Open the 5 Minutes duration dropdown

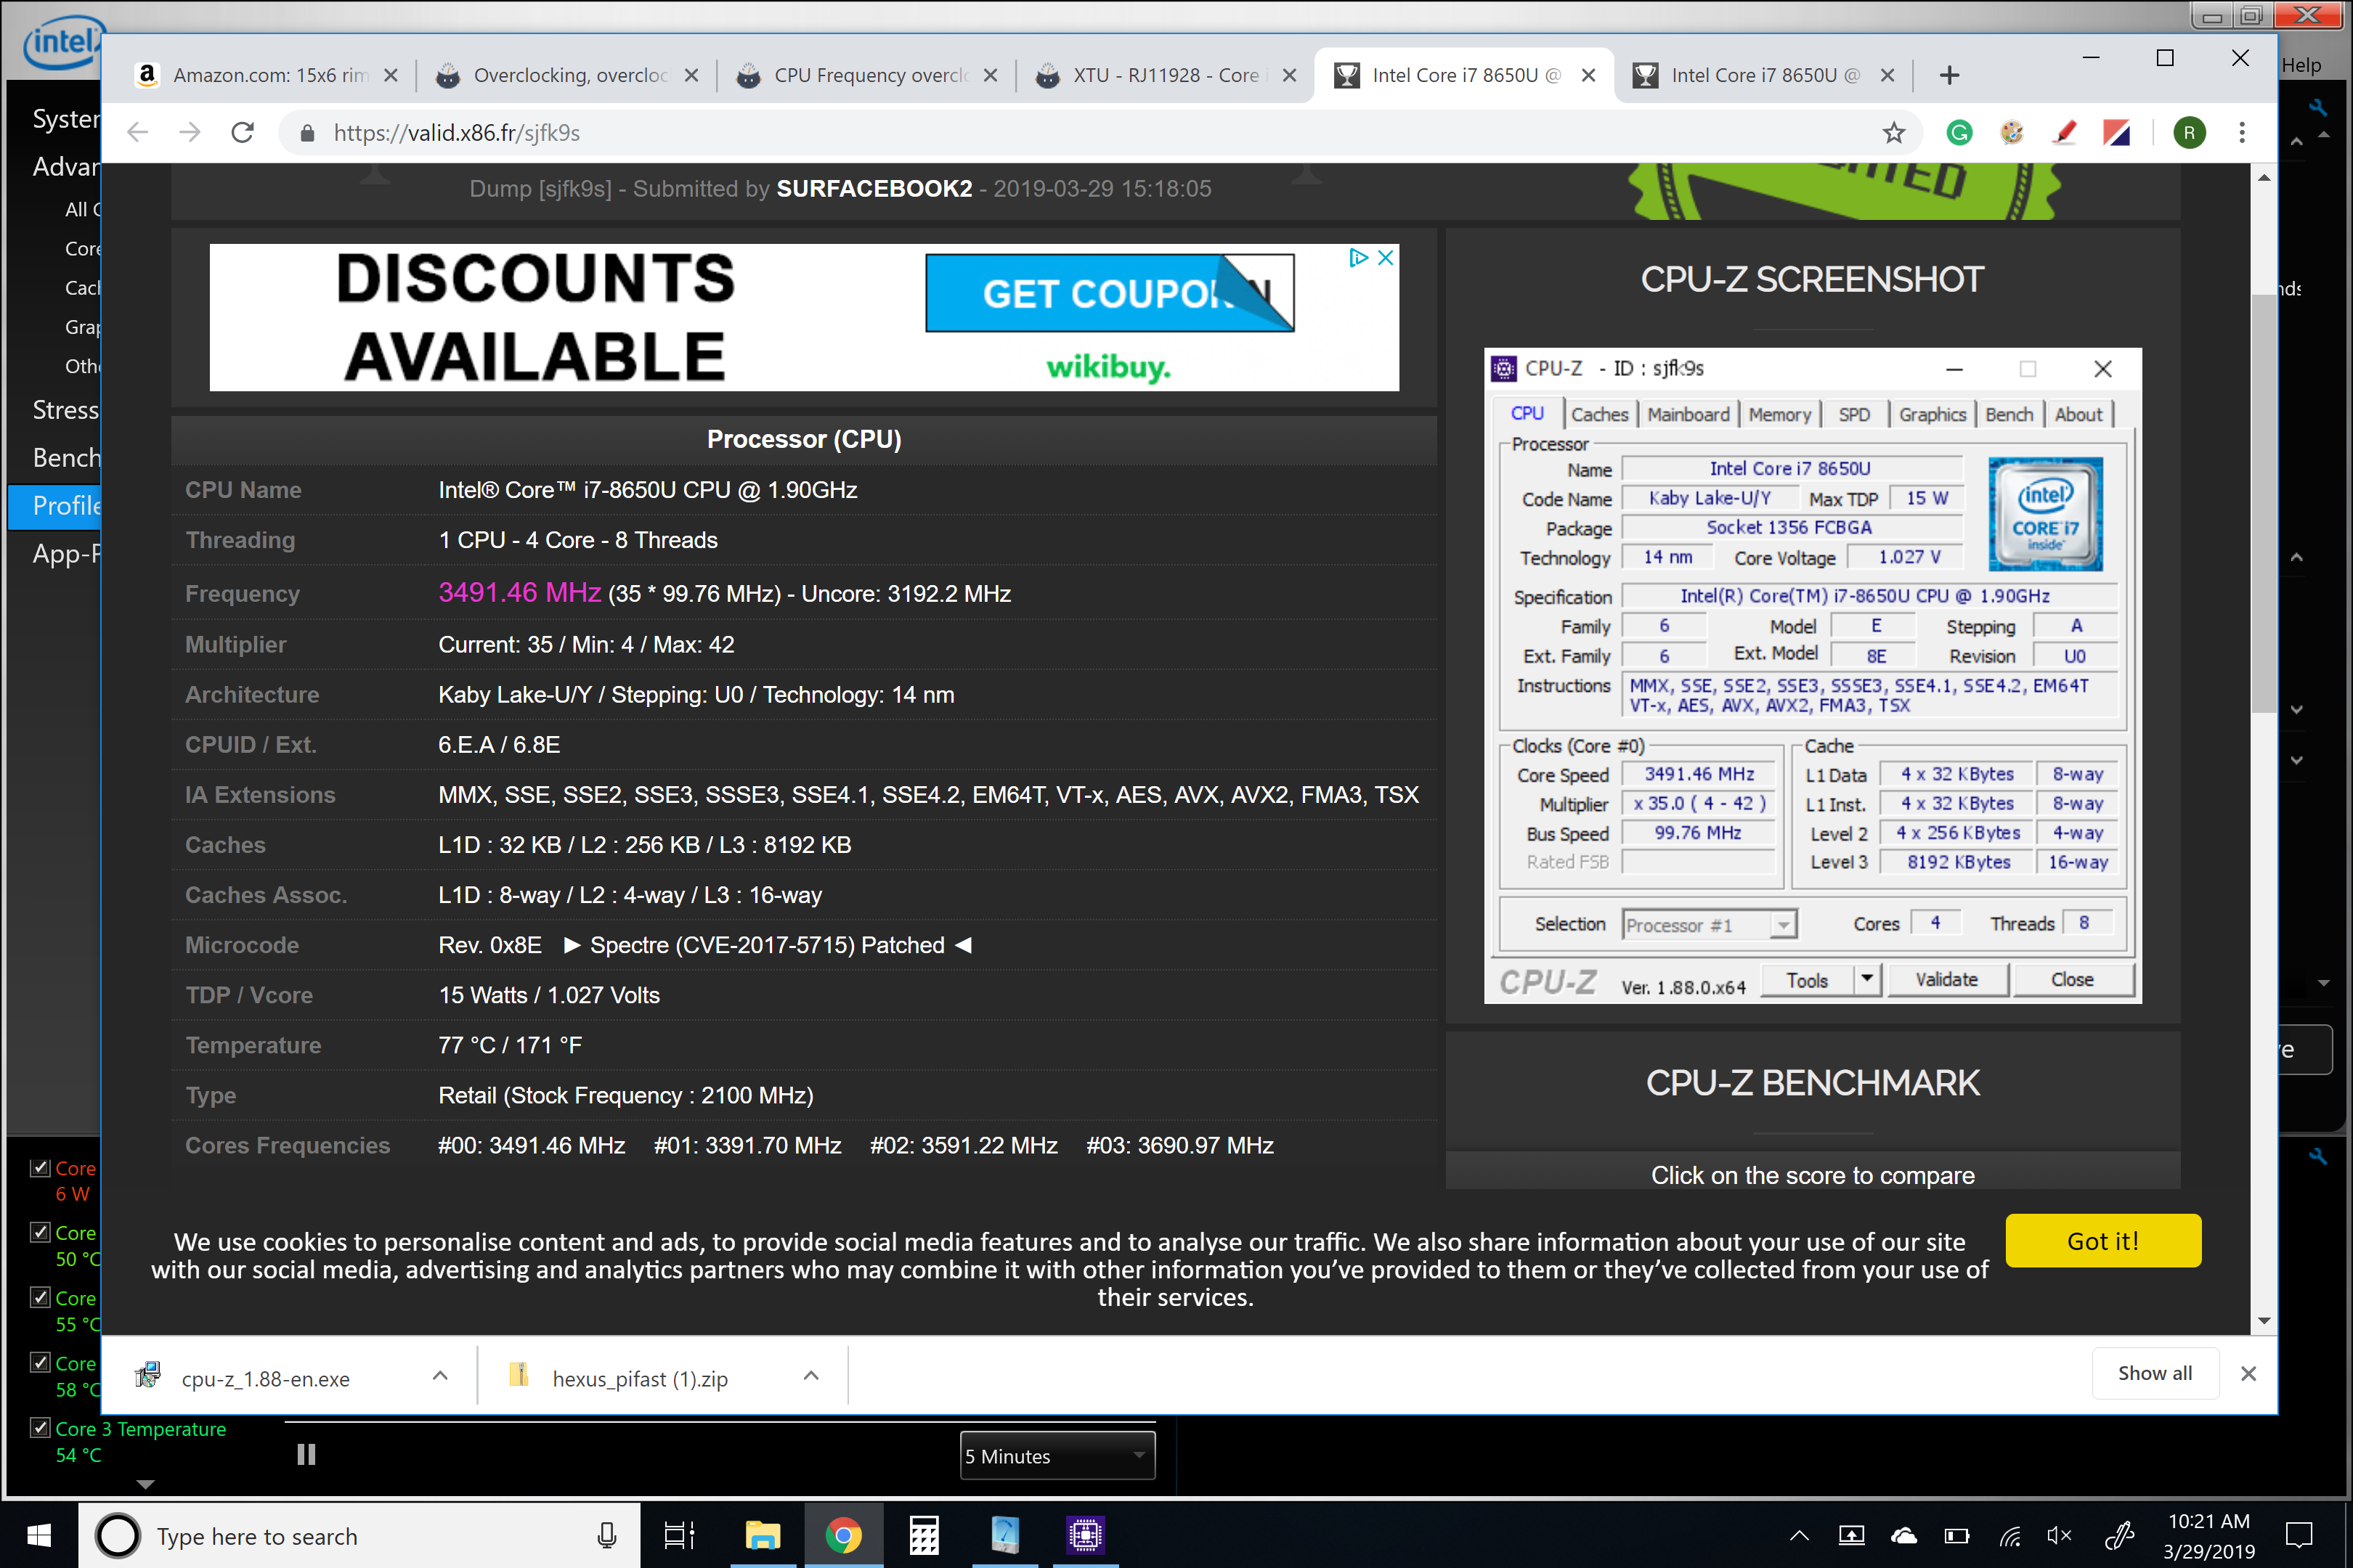pyautogui.click(x=1057, y=1455)
